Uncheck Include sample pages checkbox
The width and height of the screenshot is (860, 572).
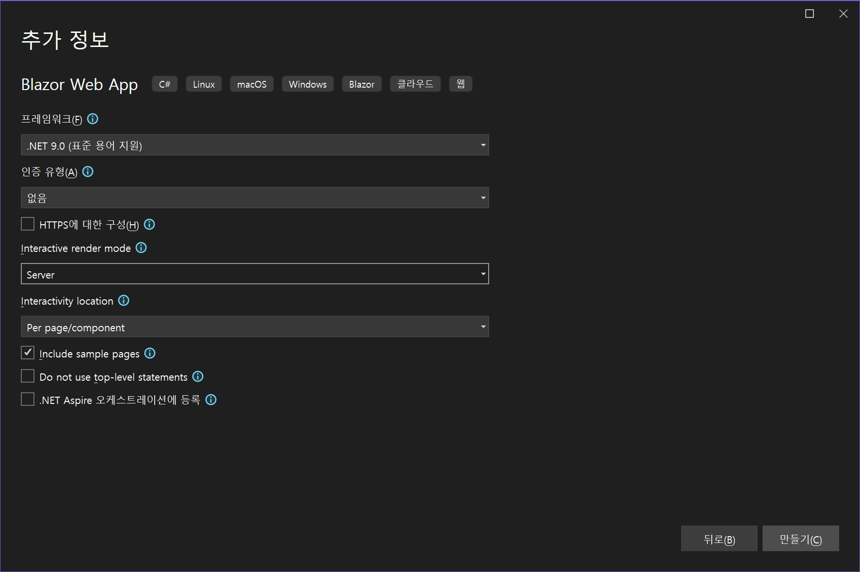pos(28,353)
